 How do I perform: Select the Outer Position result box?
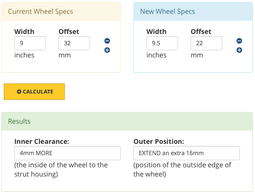[x=186, y=153]
